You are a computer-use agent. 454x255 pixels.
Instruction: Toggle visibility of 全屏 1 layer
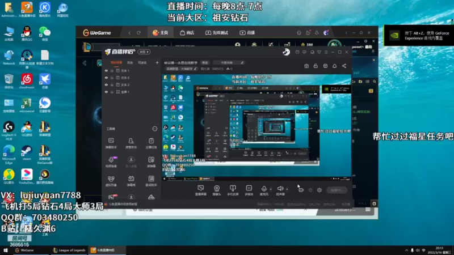106,92
